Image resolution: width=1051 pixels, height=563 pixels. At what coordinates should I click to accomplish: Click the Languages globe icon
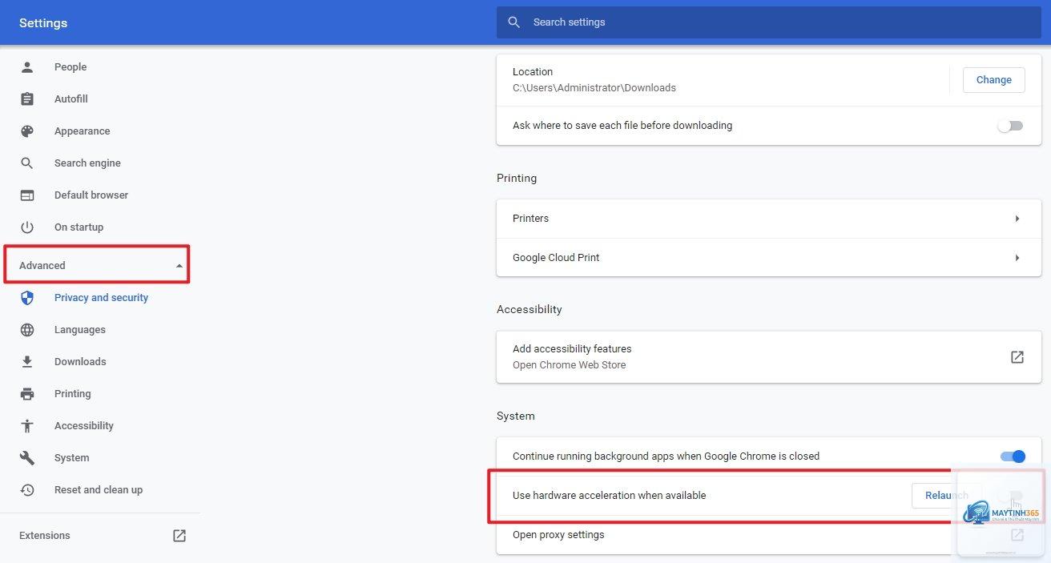click(27, 330)
